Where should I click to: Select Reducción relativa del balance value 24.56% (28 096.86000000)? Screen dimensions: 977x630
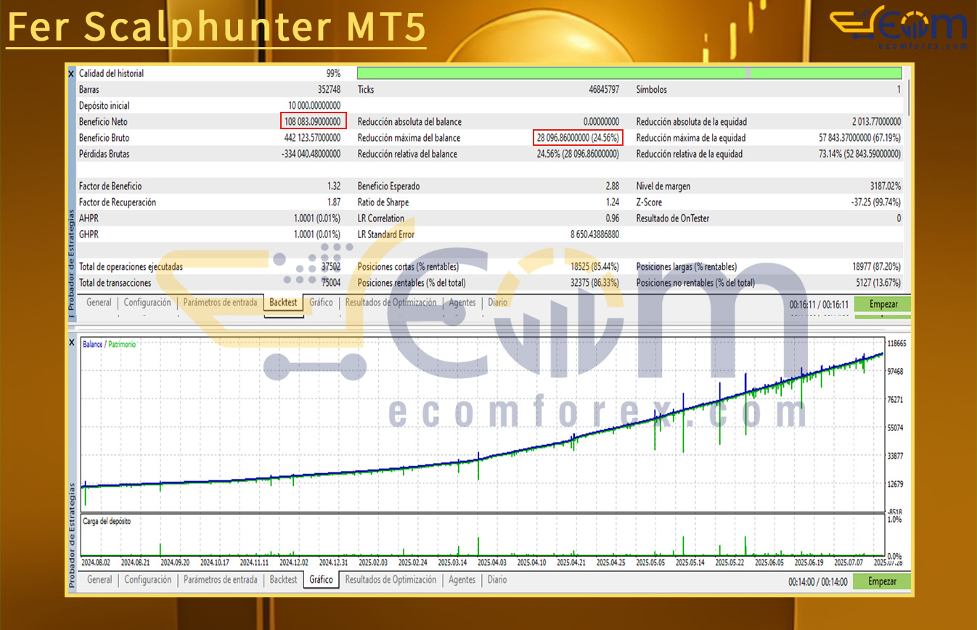point(578,154)
